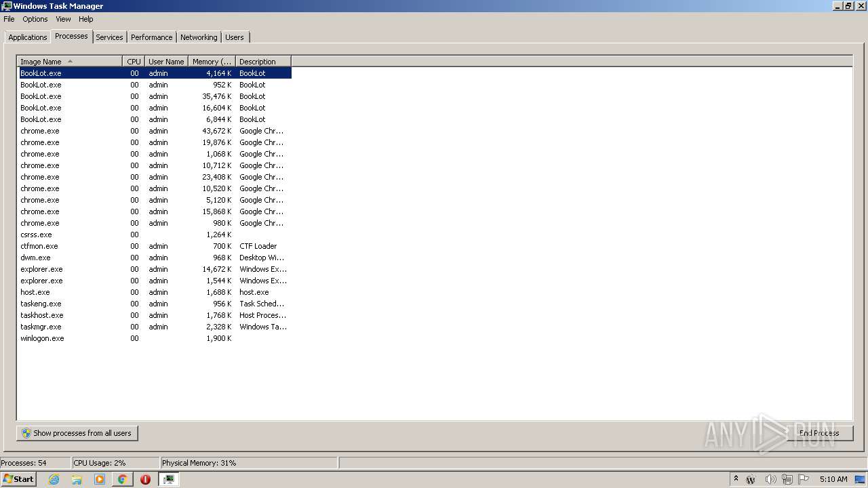The width and height of the screenshot is (868, 488).
Task: Select chrome.exe row using 980 K
Action: click(155, 223)
